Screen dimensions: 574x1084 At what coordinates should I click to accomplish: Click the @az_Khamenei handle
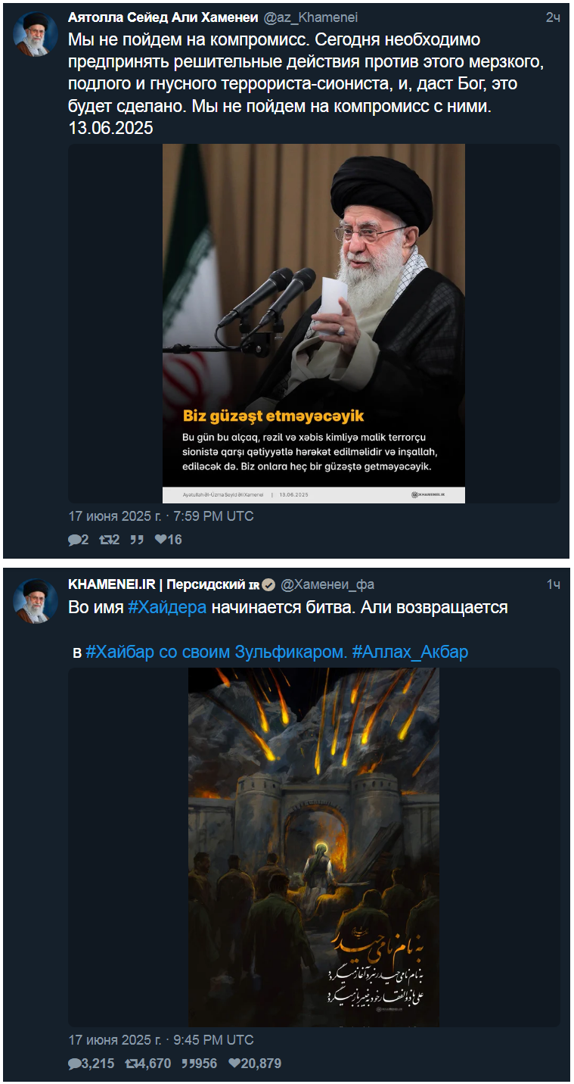[311, 17]
